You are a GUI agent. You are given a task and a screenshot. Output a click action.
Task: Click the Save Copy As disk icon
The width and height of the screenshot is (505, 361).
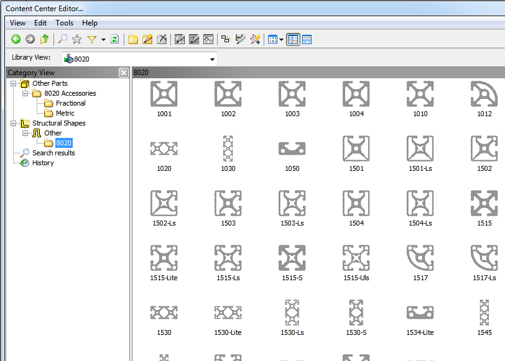240,39
